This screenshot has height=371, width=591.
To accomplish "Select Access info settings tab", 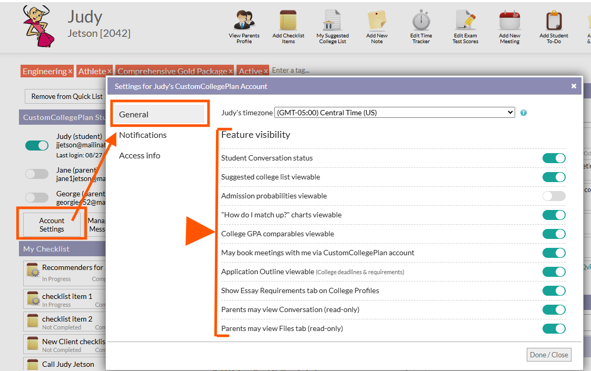I will tap(140, 156).
